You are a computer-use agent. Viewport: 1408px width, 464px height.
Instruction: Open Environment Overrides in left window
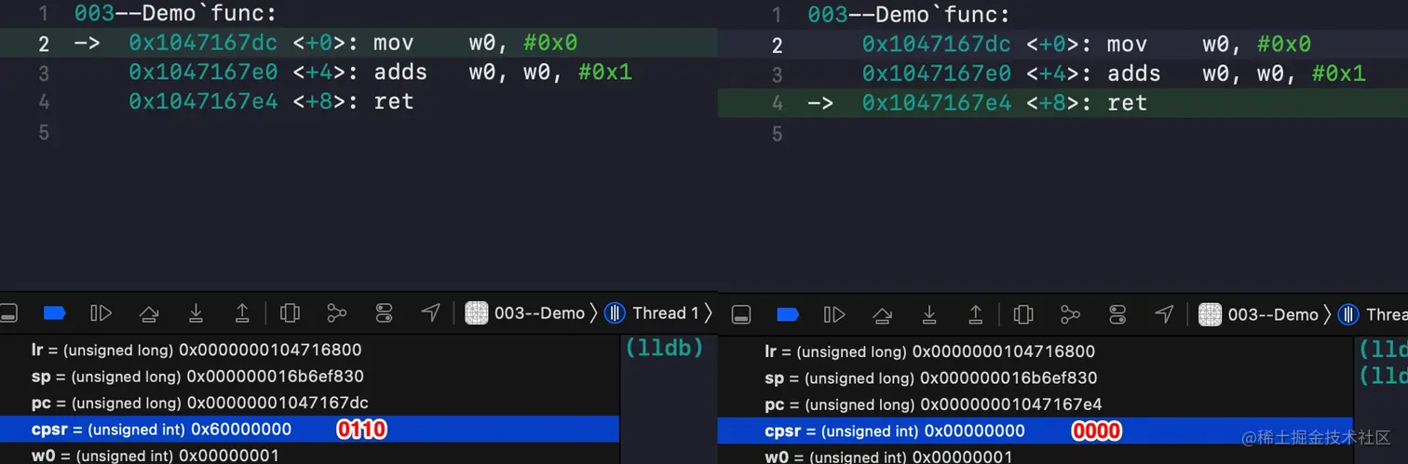pyautogui.click(x=384, y=313)
